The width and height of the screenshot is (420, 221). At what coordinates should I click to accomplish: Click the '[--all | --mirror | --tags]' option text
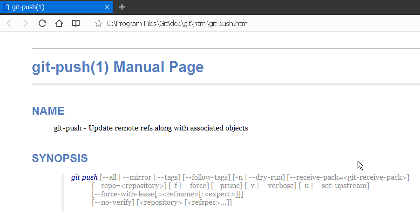(140, 177)
